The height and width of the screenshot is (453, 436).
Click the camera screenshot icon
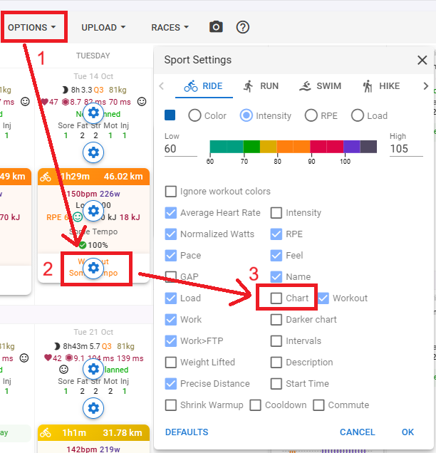(216, 27)
